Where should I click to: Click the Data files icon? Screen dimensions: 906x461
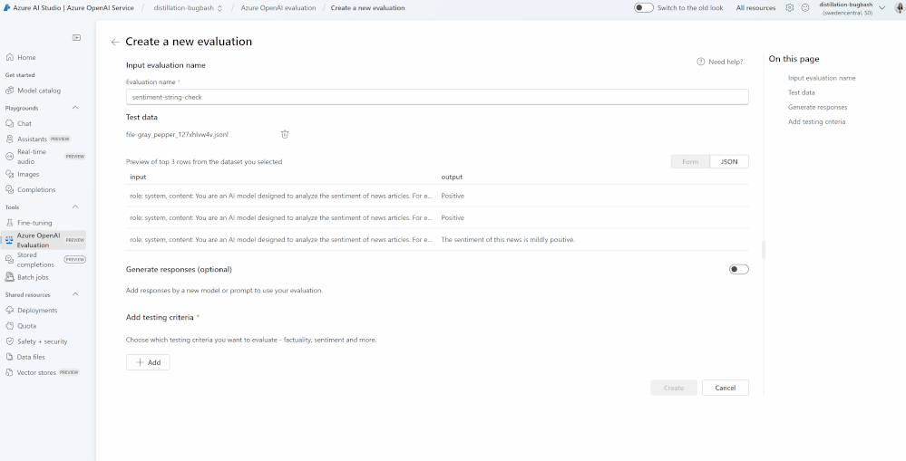[x=9, y=357]
